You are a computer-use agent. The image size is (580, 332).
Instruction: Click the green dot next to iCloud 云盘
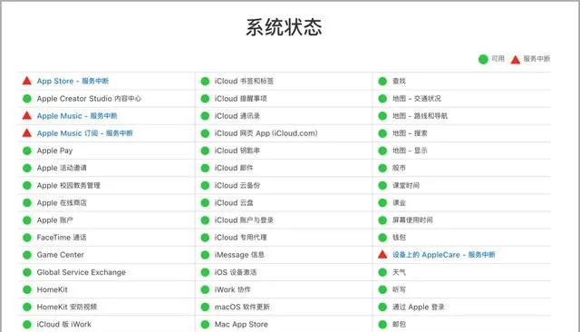[205, 203]
